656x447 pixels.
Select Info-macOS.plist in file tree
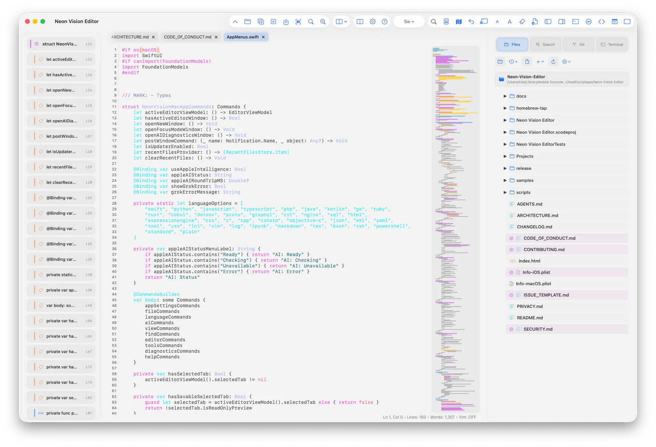[x=566, y=284]
